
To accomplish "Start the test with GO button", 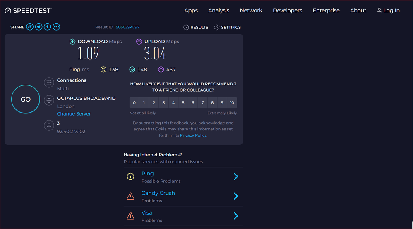I will point(26,99).
